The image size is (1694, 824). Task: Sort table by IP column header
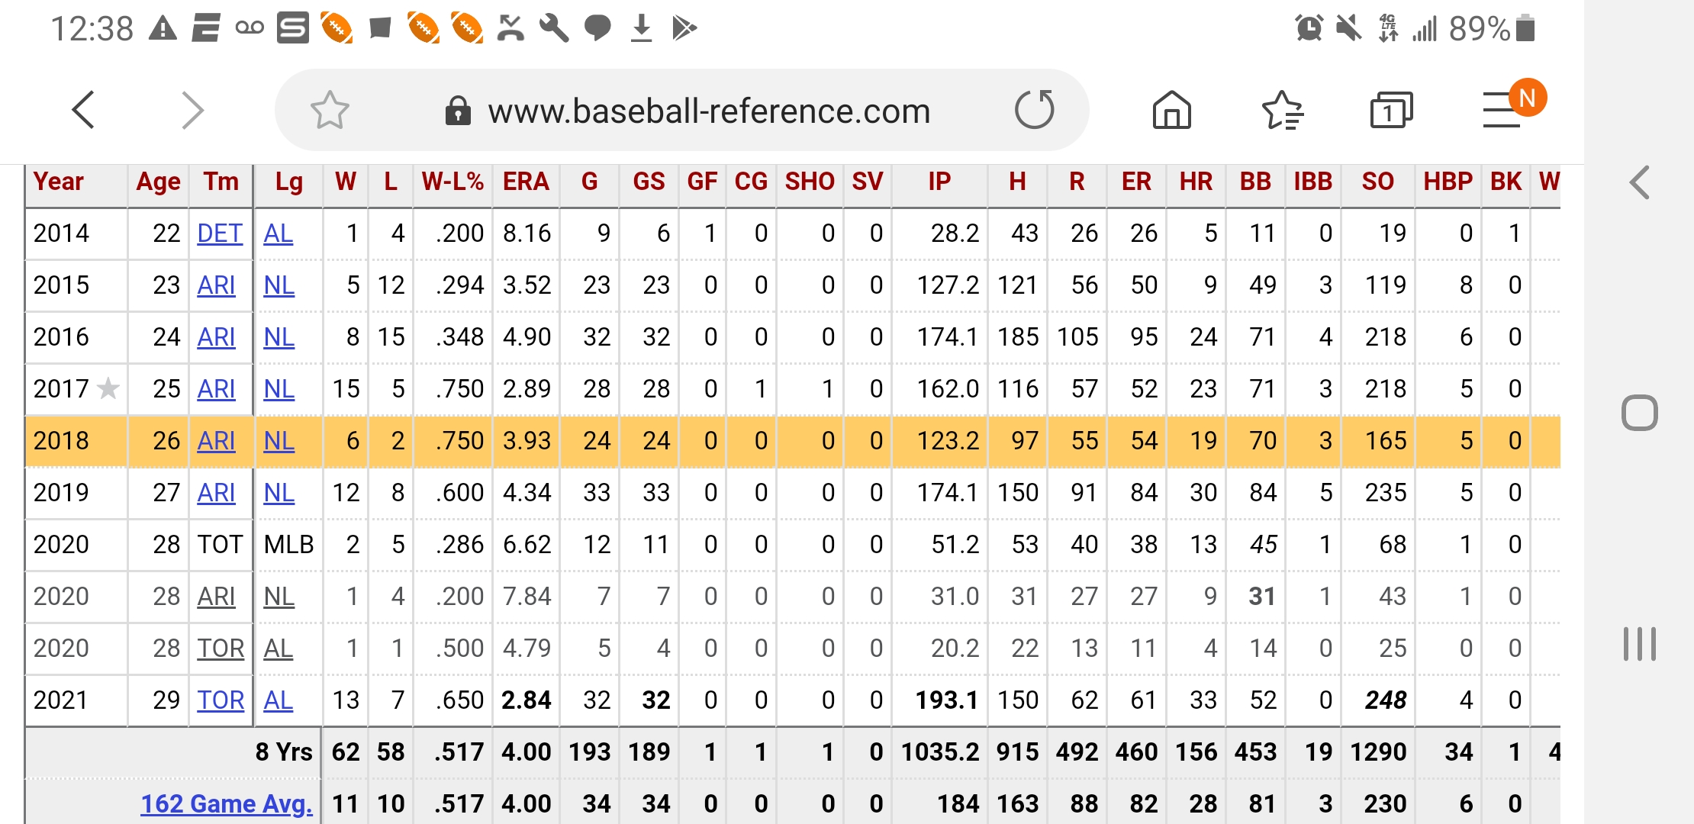tap(939, 182)
